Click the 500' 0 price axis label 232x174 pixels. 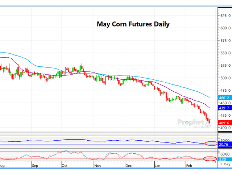pos(225,78)
